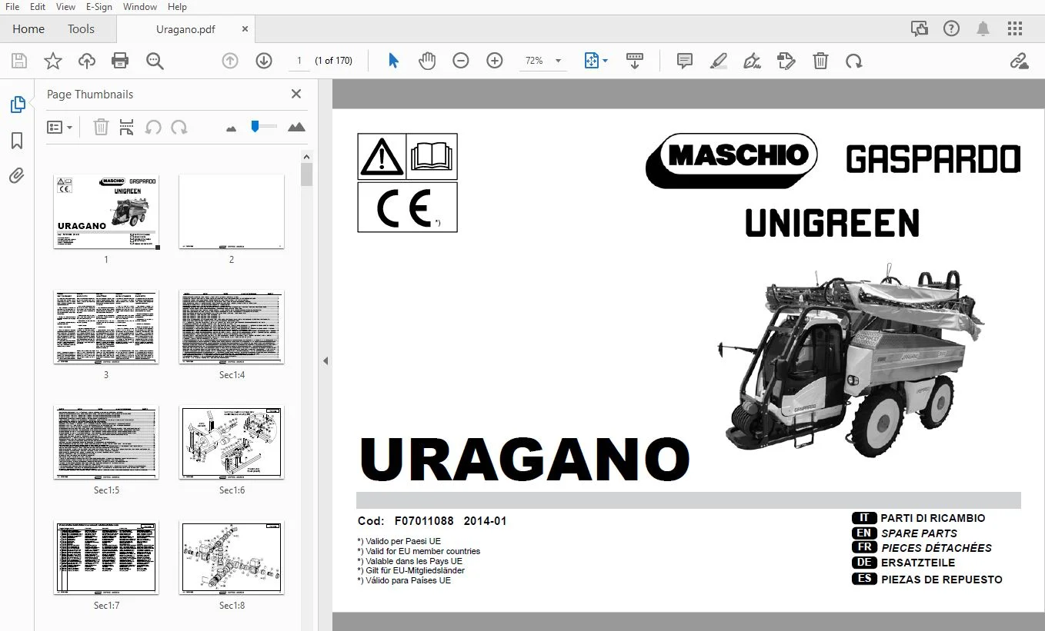1045x631 pixels.
Task: Click the insert page break icon
Action: click(127, 128)
